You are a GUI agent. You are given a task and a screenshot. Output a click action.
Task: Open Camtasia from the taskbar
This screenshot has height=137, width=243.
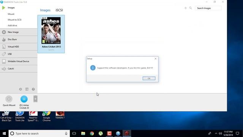pyautogui.click(x=109, y=134)
